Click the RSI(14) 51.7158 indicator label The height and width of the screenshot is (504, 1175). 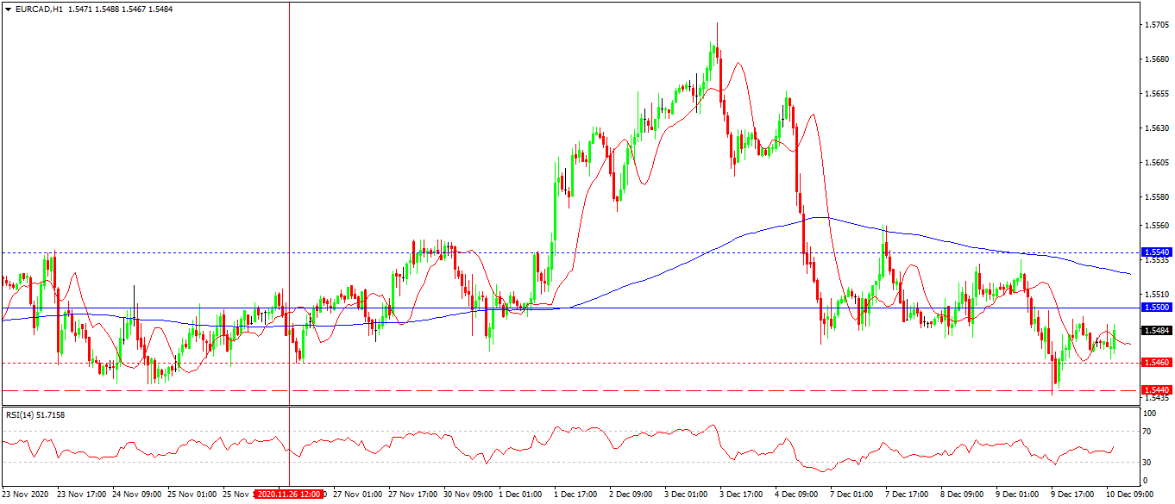click(35, 415)
